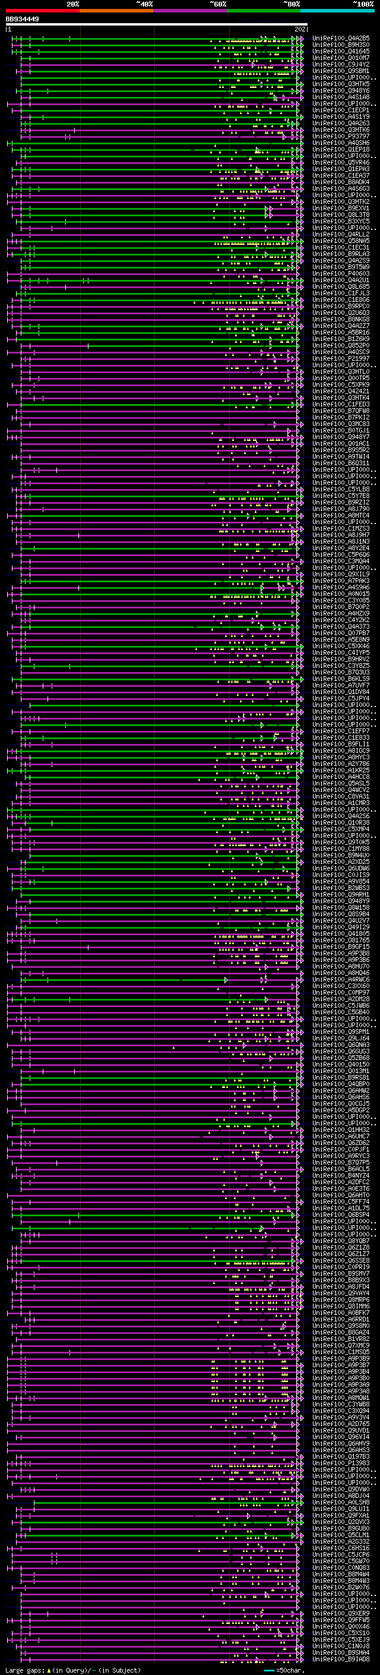Click the UniRef100_Q4A2S6 entry
This screenshot has height=1675, width=380.
click(341, 816)
